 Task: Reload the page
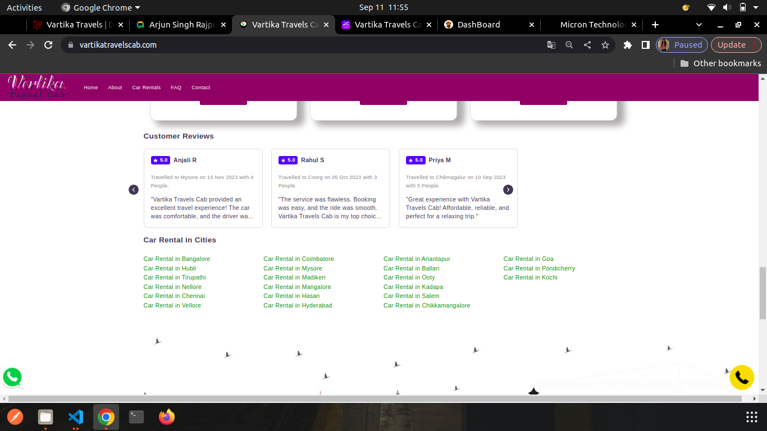(x=48, y=45)
